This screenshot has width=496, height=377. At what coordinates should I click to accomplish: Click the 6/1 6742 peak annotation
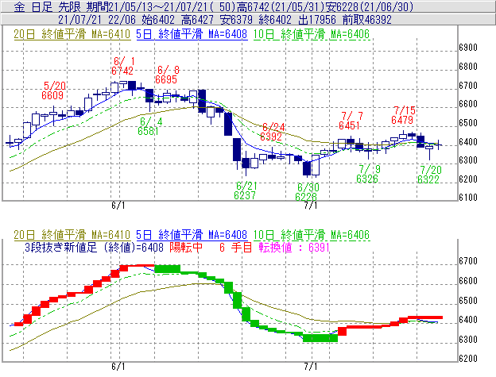(x=122, y=66)
